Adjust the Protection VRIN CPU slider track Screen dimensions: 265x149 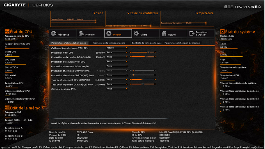tap(143, 52)
